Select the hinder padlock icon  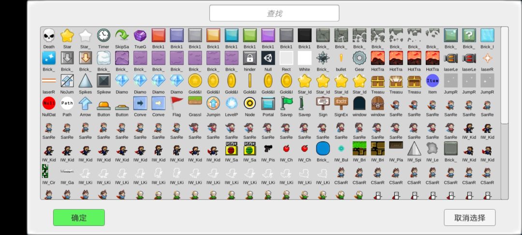click(250, 58)
